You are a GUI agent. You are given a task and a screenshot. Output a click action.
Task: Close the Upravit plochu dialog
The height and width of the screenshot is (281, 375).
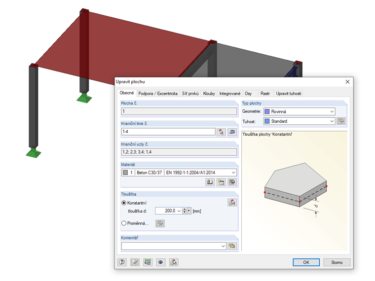[347, 82]
